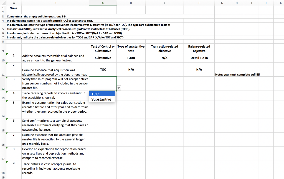Click the "TOC" answer cell for question 2
This screenshot has height=179, width=284.
click(x=103, y=69)
